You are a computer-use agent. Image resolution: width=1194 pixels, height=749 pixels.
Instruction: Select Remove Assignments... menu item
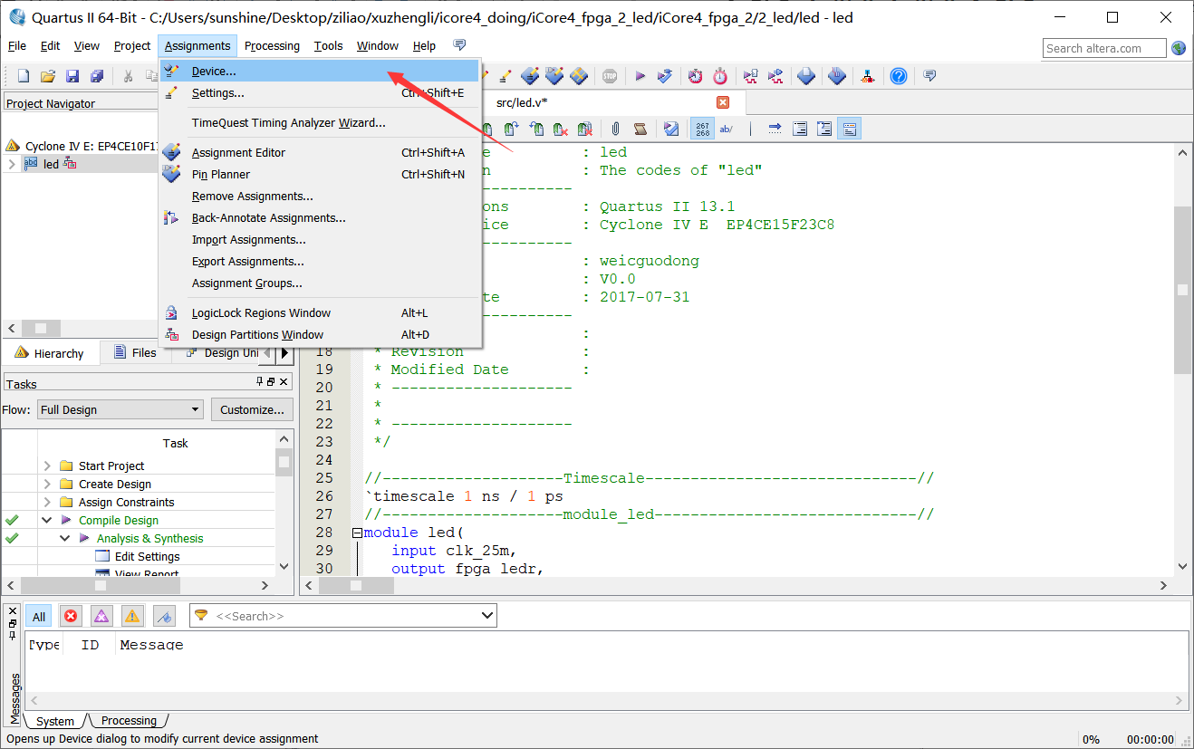click(x=319, y=196)
